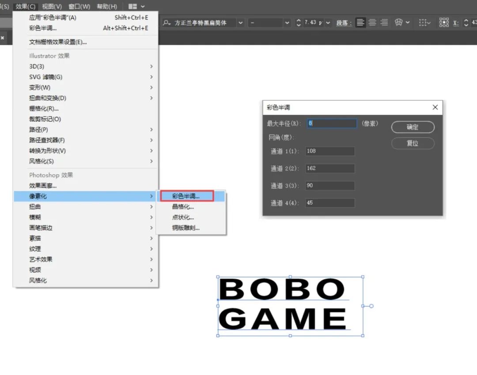Click the X coordinate stepper arrows
Screen dimensions: 477x375
click(x=466, y=22)
